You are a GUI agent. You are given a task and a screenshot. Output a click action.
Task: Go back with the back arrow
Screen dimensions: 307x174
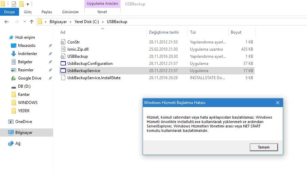coord(6,22)
